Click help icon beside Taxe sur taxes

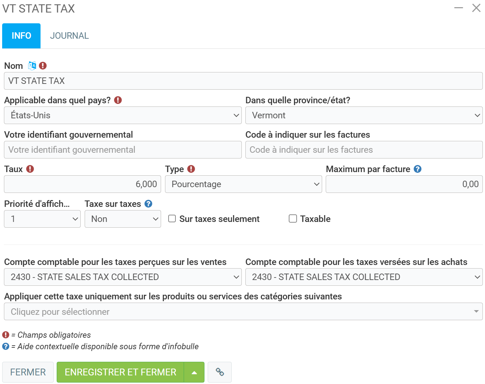(149, 204)
